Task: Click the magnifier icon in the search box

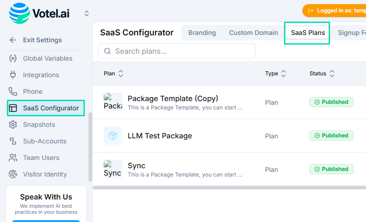Action: [x=107, y=51]
